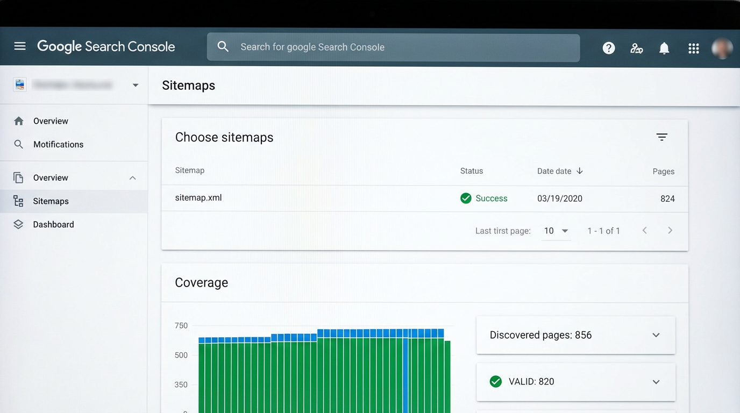This screenshot has width=740, height=413.
Task: Open the sitemap.xml entry
Action: pos(198,198)
